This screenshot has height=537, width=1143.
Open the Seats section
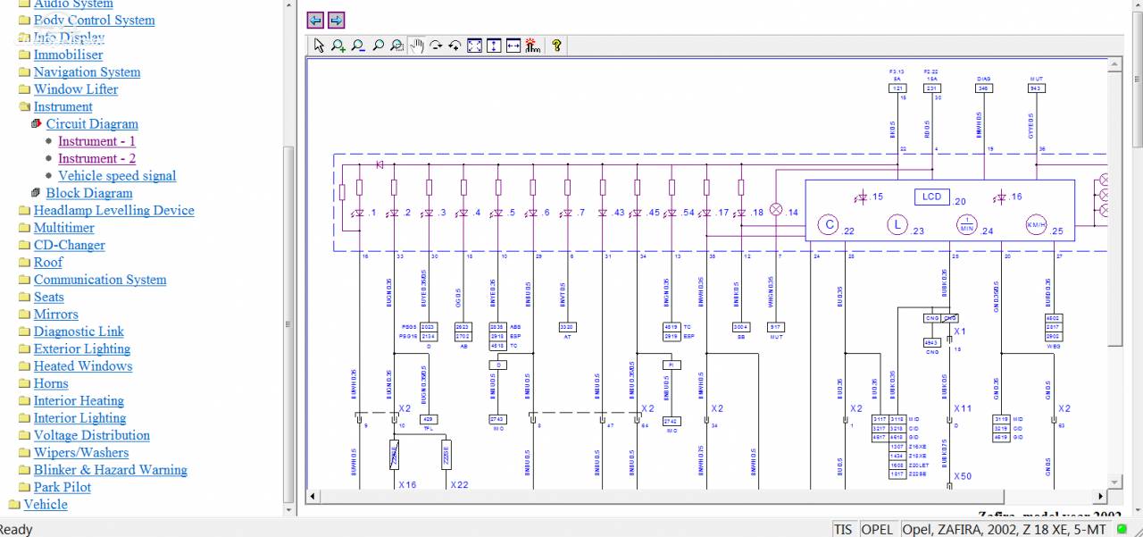click(48, 298)
